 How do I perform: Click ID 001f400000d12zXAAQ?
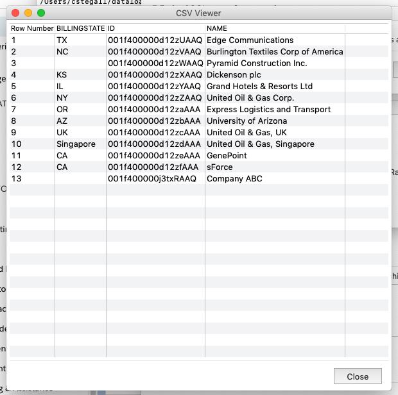click(x=155, y=75)
